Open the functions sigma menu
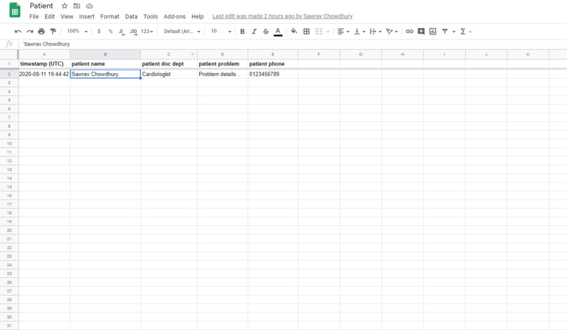This screenshot has height=330, width=567. click(x=463, y=32)
